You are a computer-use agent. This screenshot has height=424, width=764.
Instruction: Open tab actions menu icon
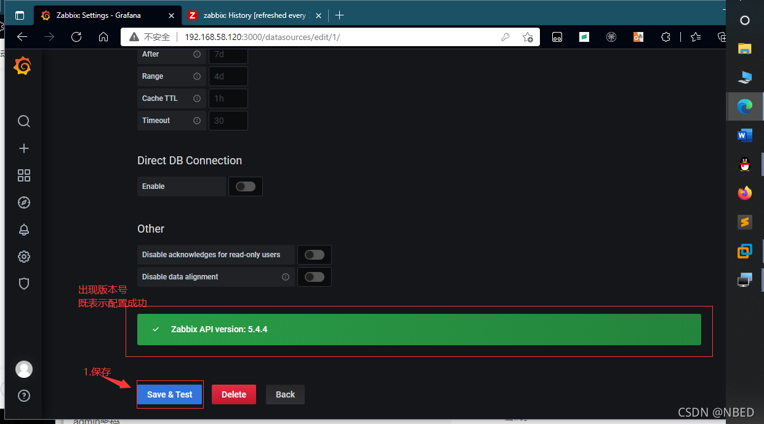[x=20, y=15]
